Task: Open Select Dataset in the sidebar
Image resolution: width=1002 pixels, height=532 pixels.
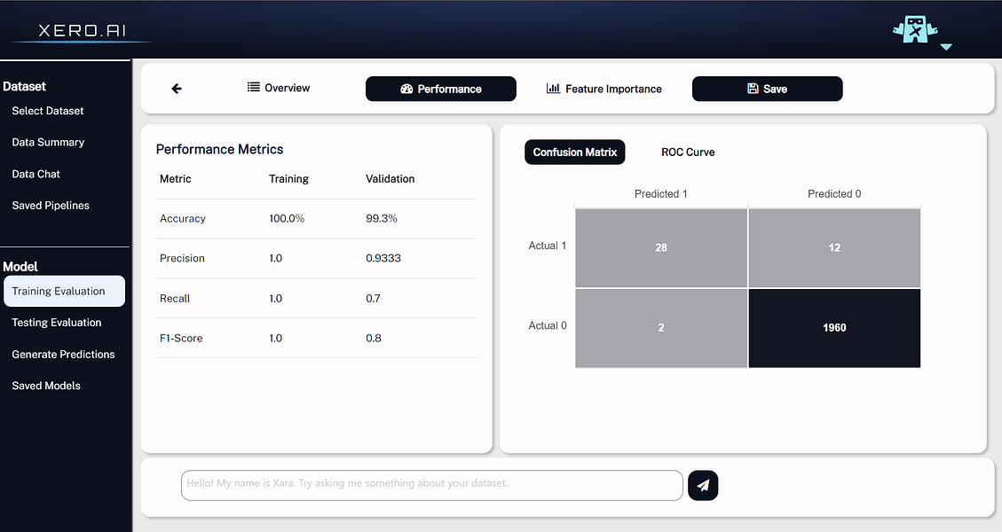Action: (x=48, y=110)
